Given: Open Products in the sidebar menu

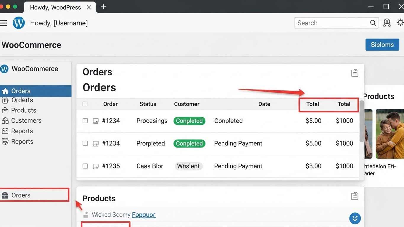Looking at the screenshot, I should [23, 110].
